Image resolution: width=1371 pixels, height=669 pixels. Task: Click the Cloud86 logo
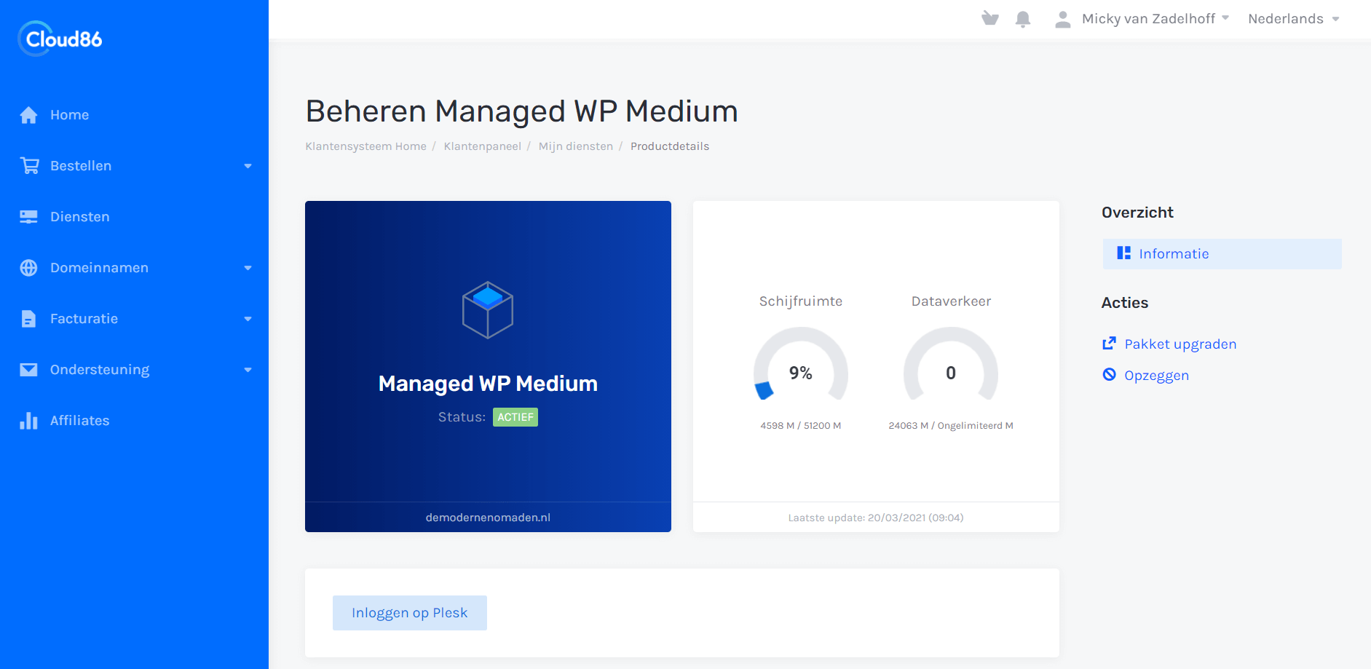pyautogui.click(x=60, y=39)
